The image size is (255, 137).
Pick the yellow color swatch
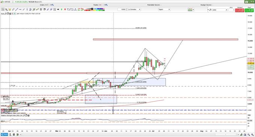(x=95, y=10)
